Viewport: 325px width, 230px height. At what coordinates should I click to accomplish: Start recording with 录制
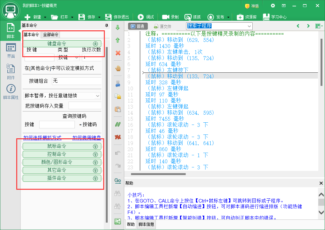coord(170,17)
